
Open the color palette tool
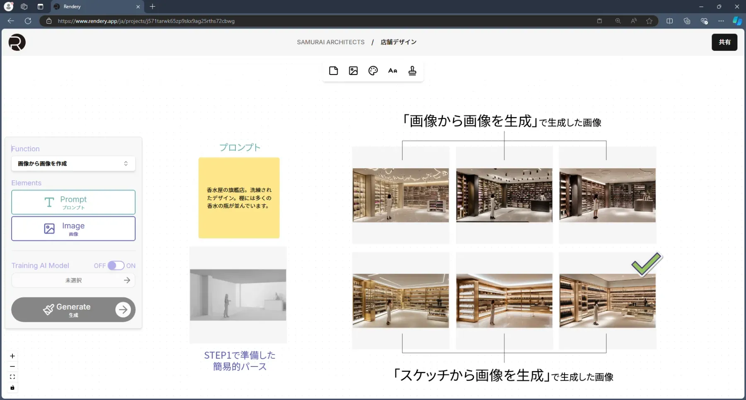click(x=373, y=70)
